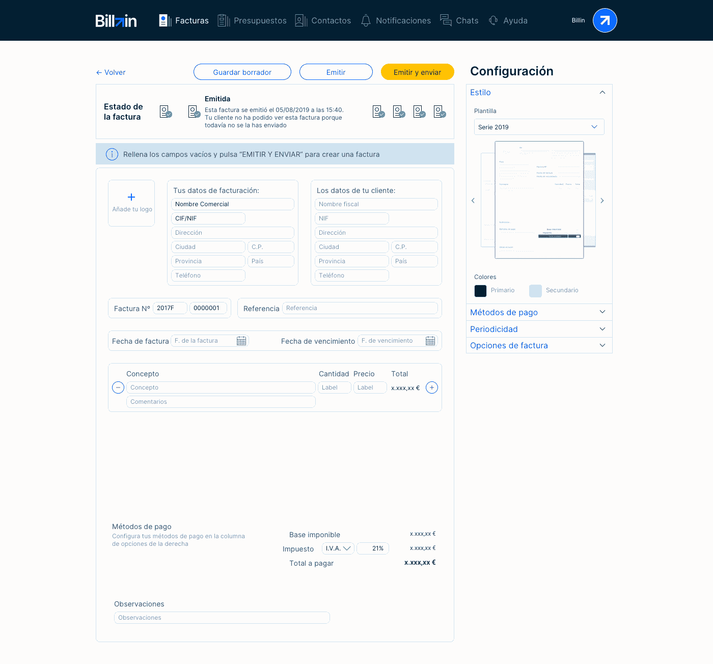Open calendar for Fecha de factura
The width and height of the screenshot is (713, 664).
point(241,341)
